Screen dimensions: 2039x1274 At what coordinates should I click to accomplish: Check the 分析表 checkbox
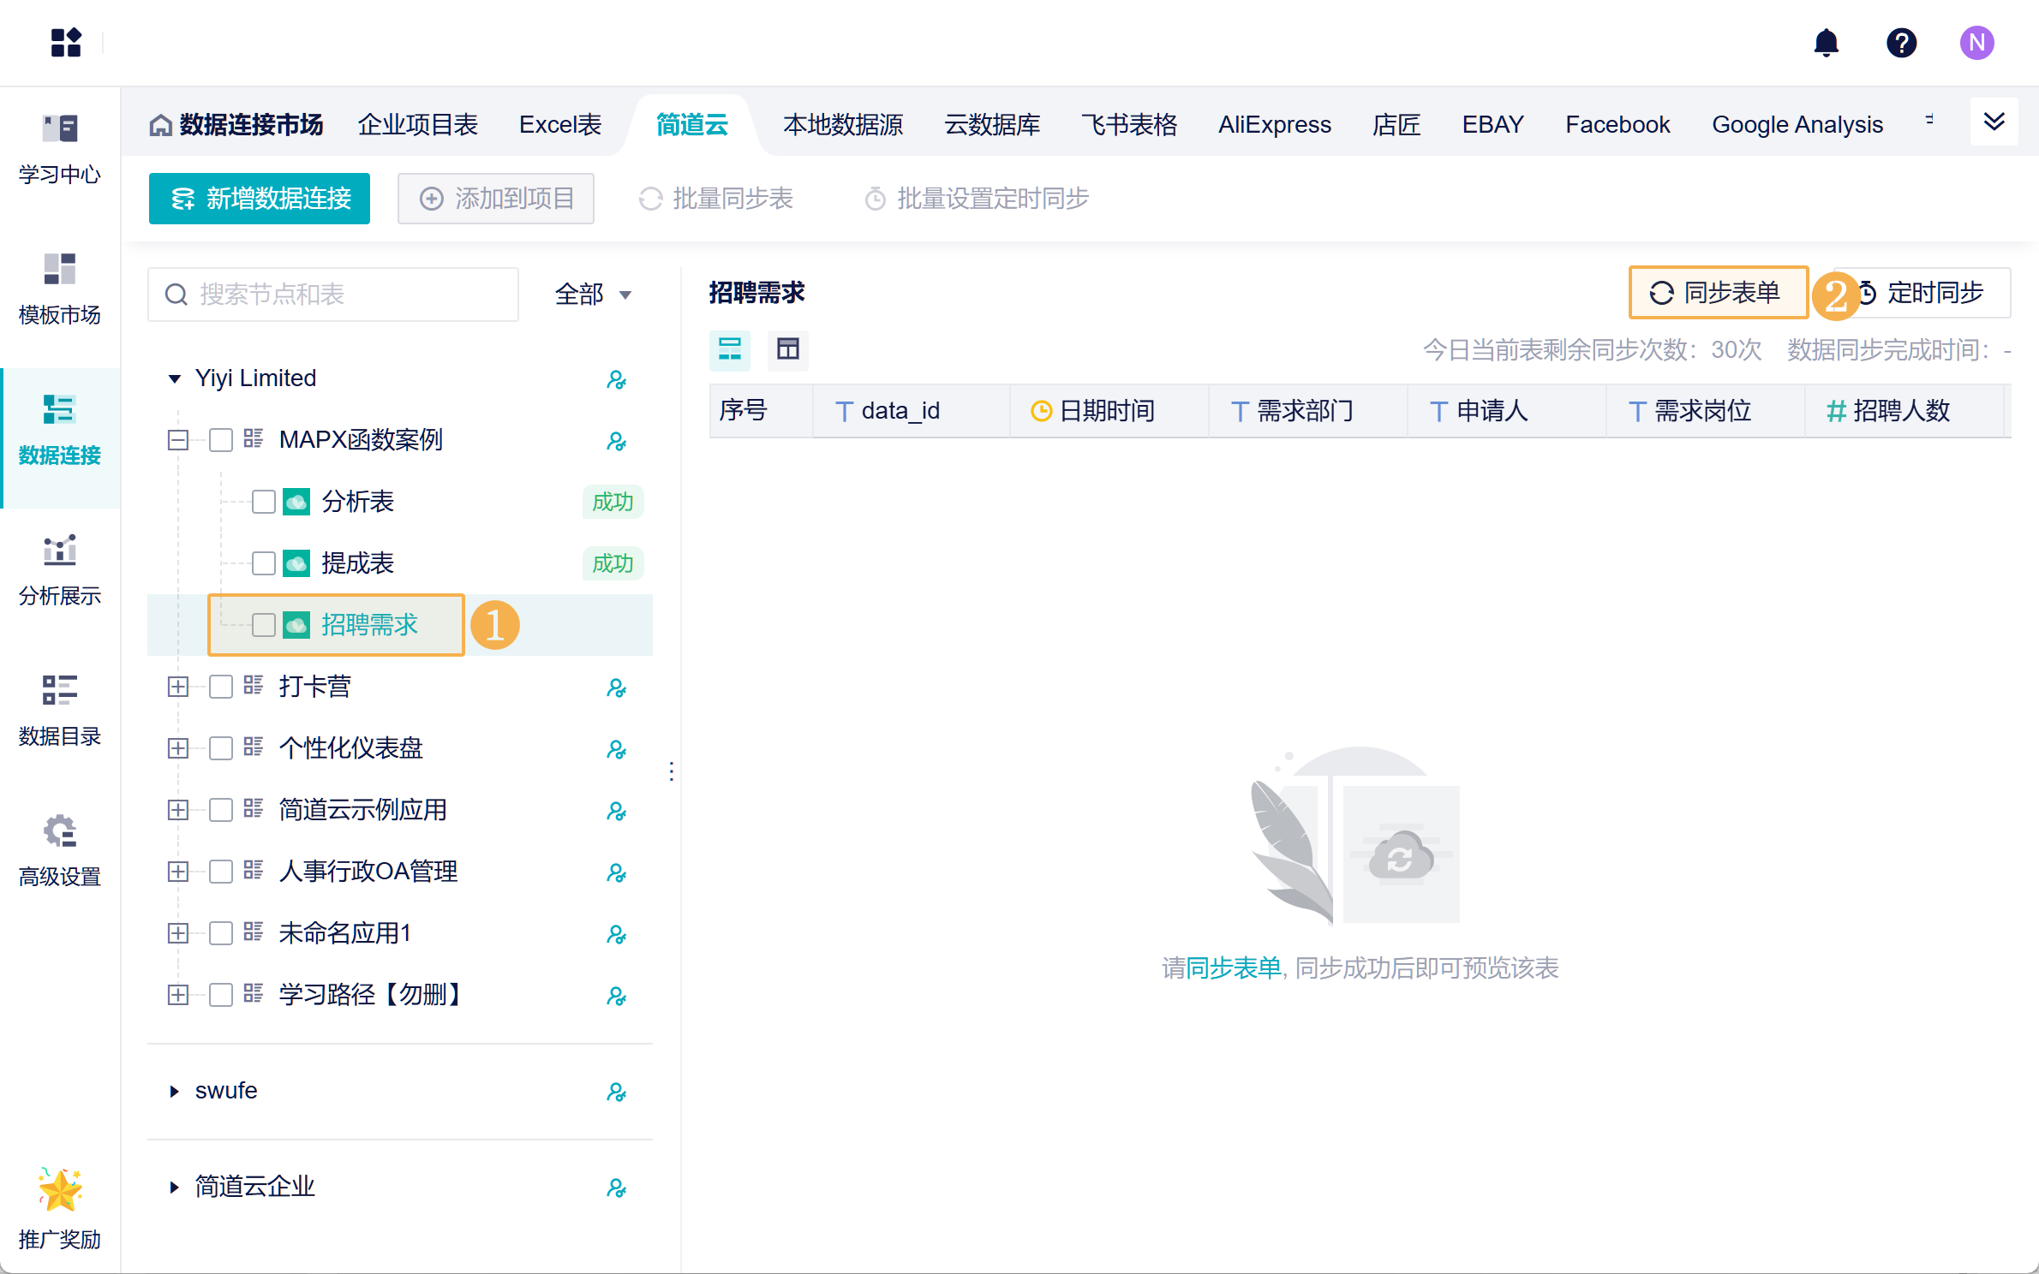264,502
